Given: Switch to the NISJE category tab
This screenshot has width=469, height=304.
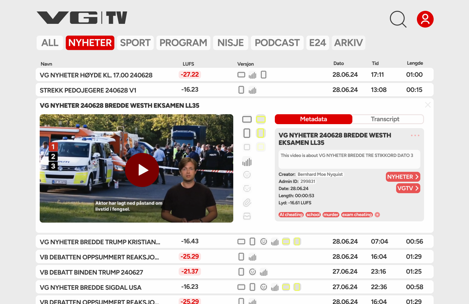Looking at the screenshot, I should point(230,43).
